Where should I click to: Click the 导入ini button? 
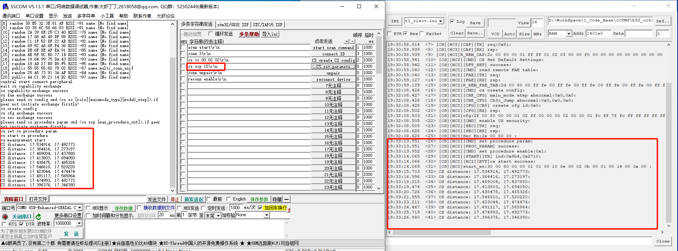point(270,34)
